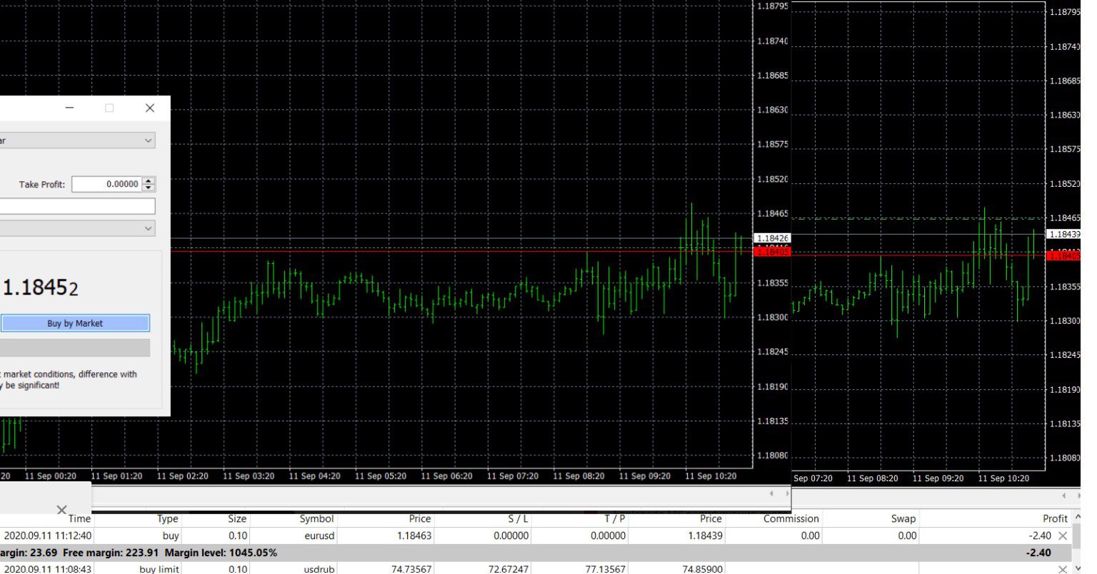Click the 11 Sep 05:20 time axis label
Viewport: 1097px width, 574px height.
tap(380, 476)
